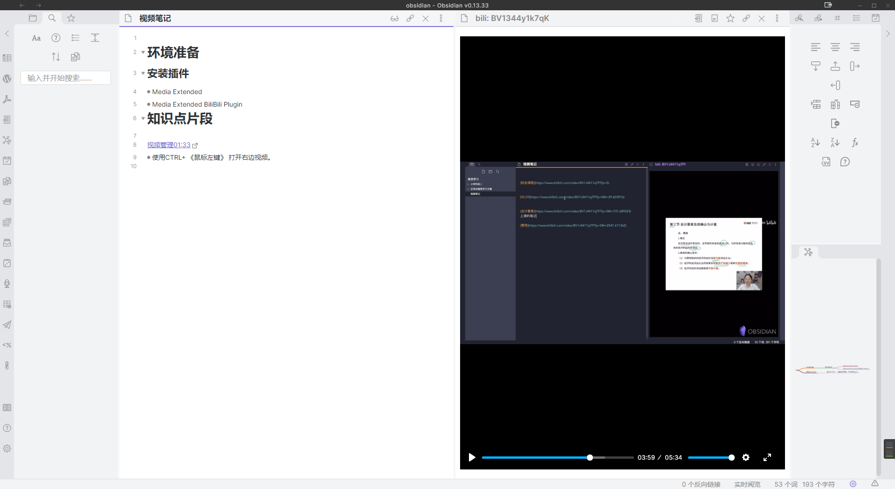Open more options for bili video pane
Image resolution: width=895 pixels, height=489 pixels.
point(777,19)
